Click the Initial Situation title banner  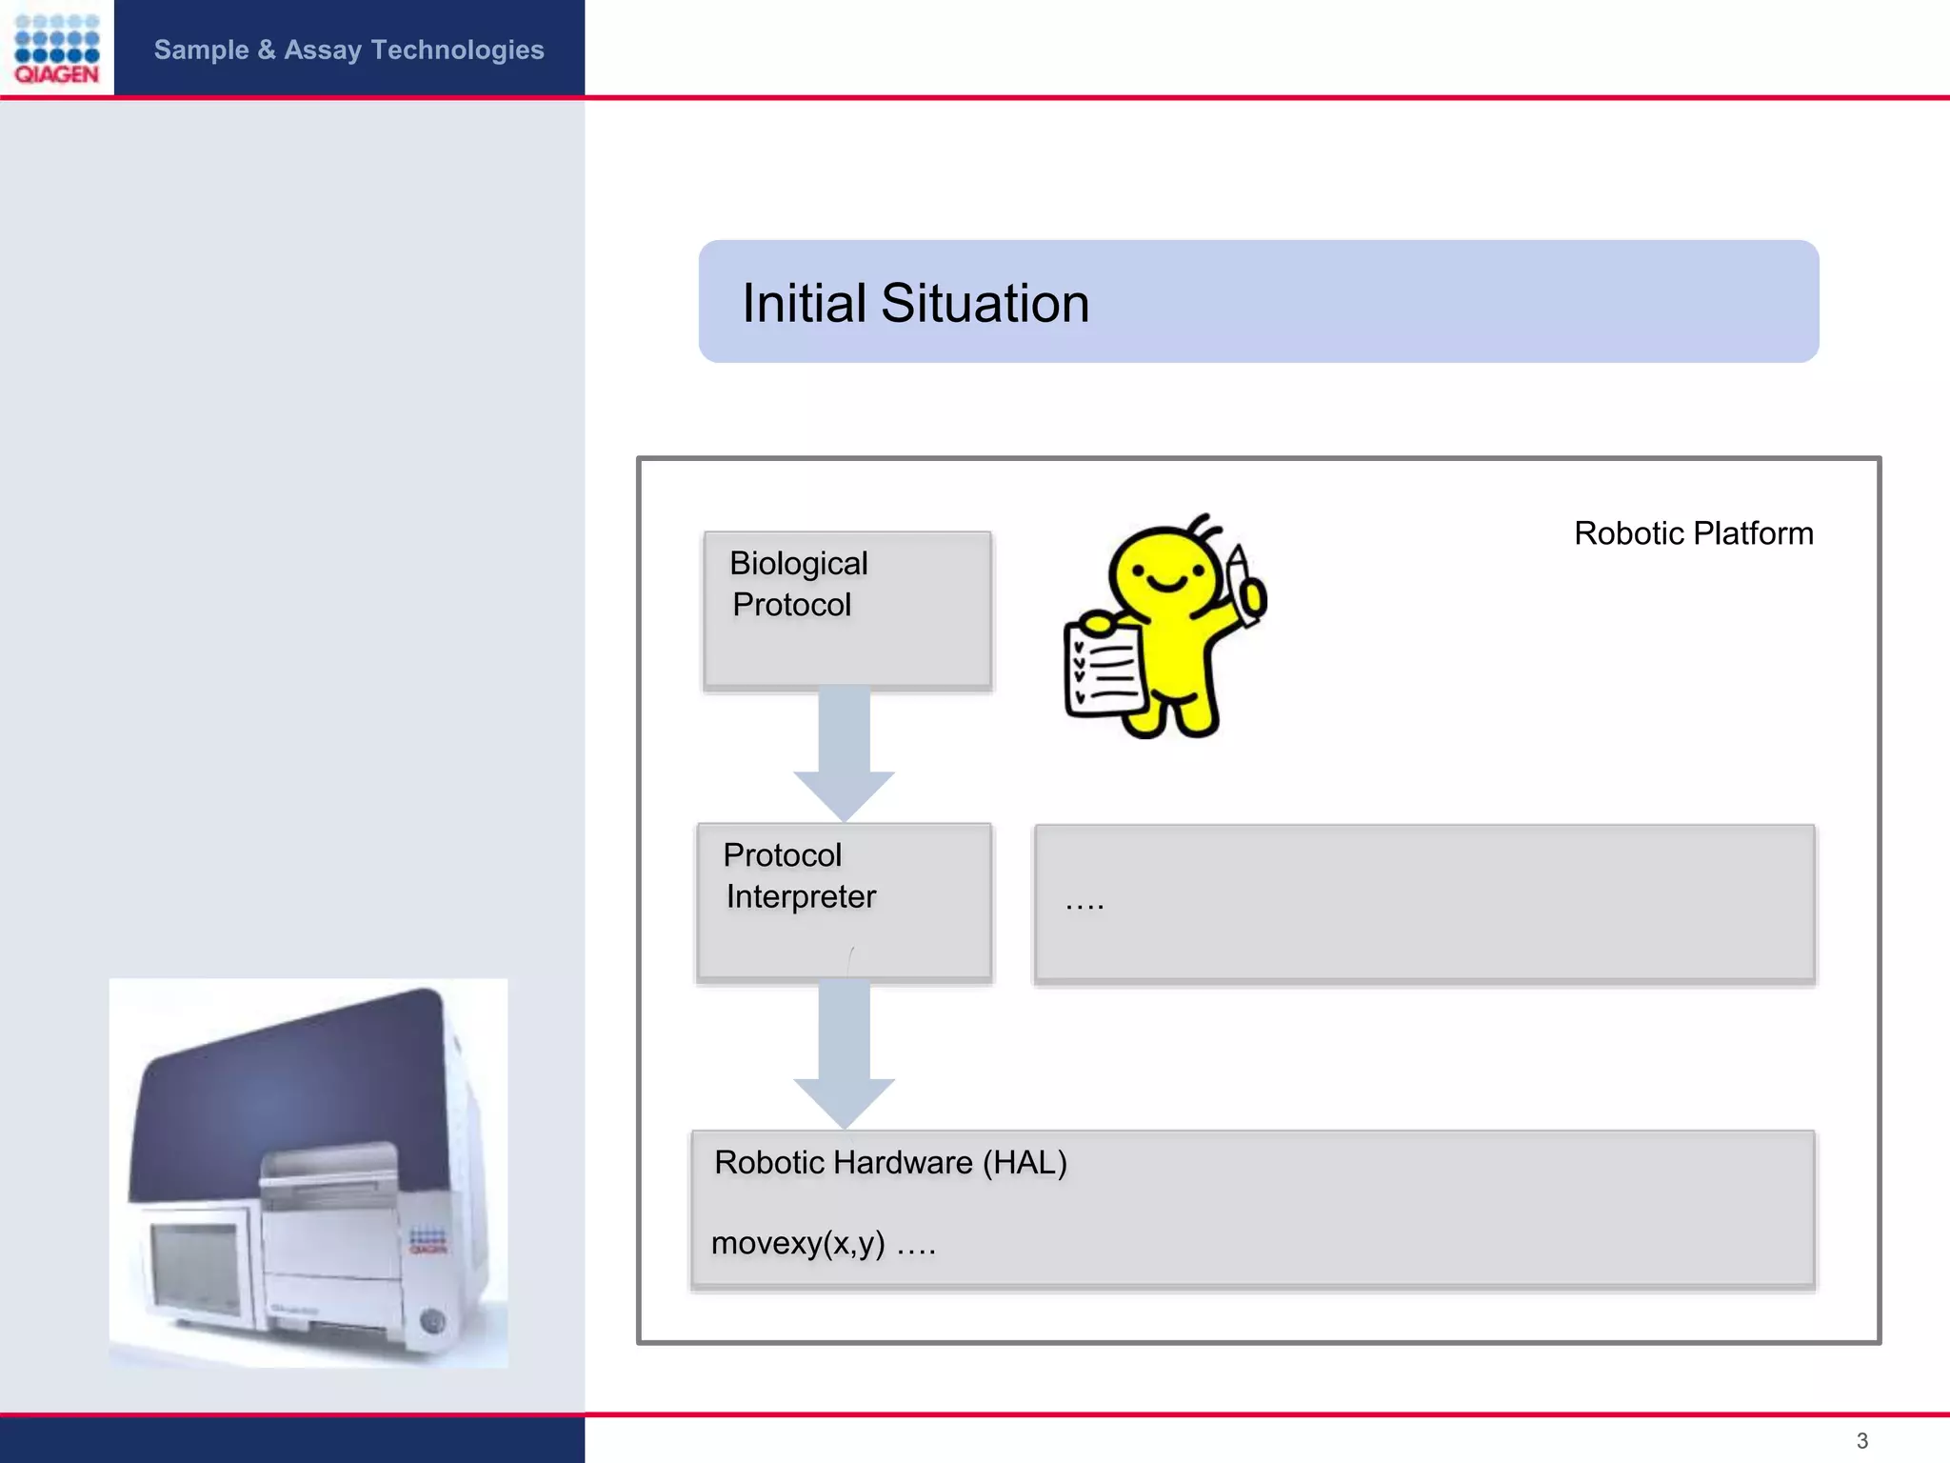pos(1258,302)
